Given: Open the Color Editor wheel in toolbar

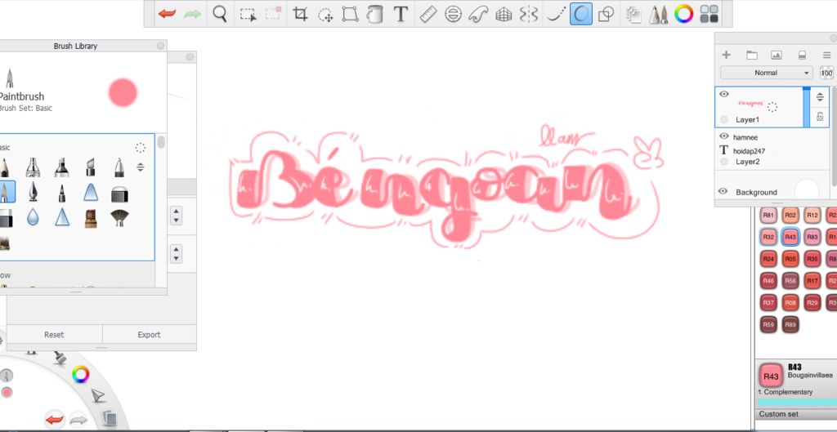Looking at the screenshot, I should pos(684,15).
